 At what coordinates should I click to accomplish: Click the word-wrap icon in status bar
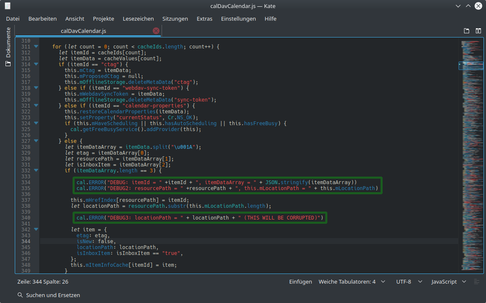477,282
